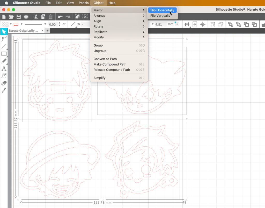265x208 pixels.
Task: Click the Cut scissors icon
Action: [36, 17]
